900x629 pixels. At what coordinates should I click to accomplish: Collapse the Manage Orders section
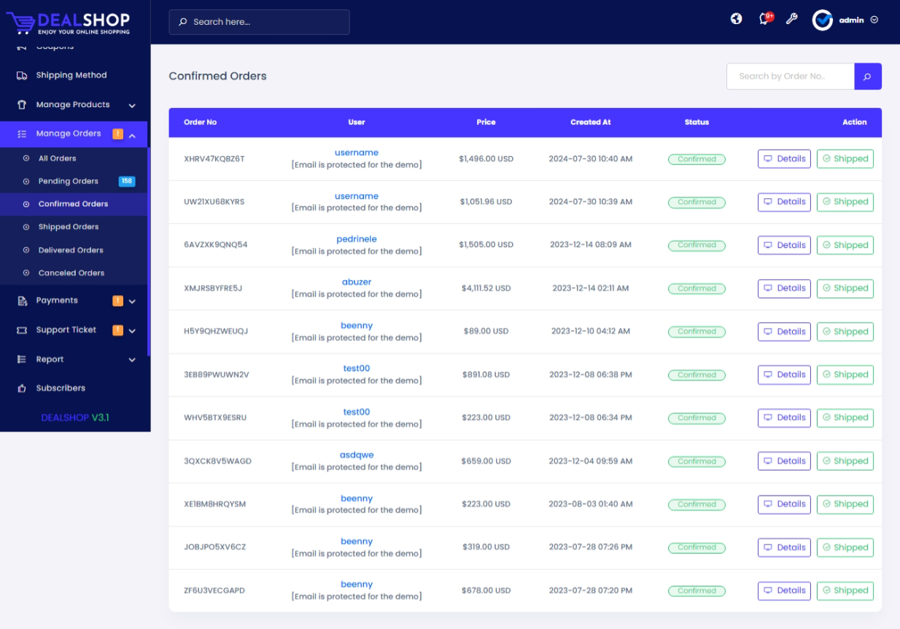pos(132,135)
